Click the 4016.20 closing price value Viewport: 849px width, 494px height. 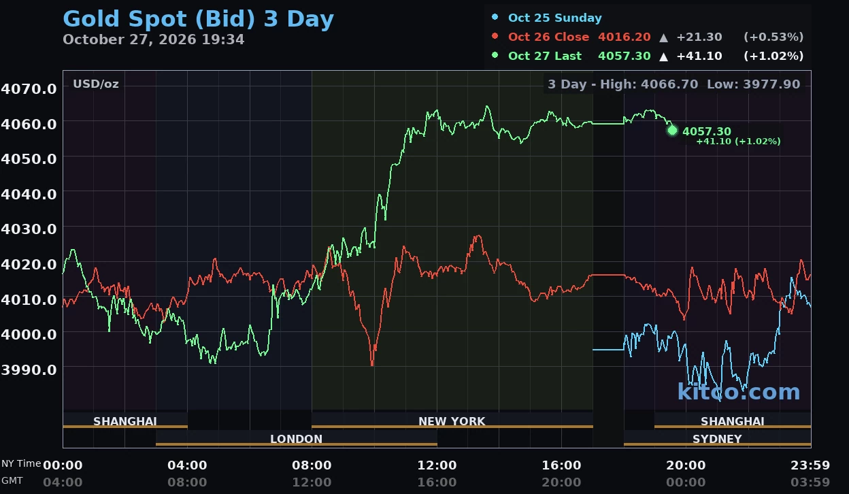click(625, 37)
